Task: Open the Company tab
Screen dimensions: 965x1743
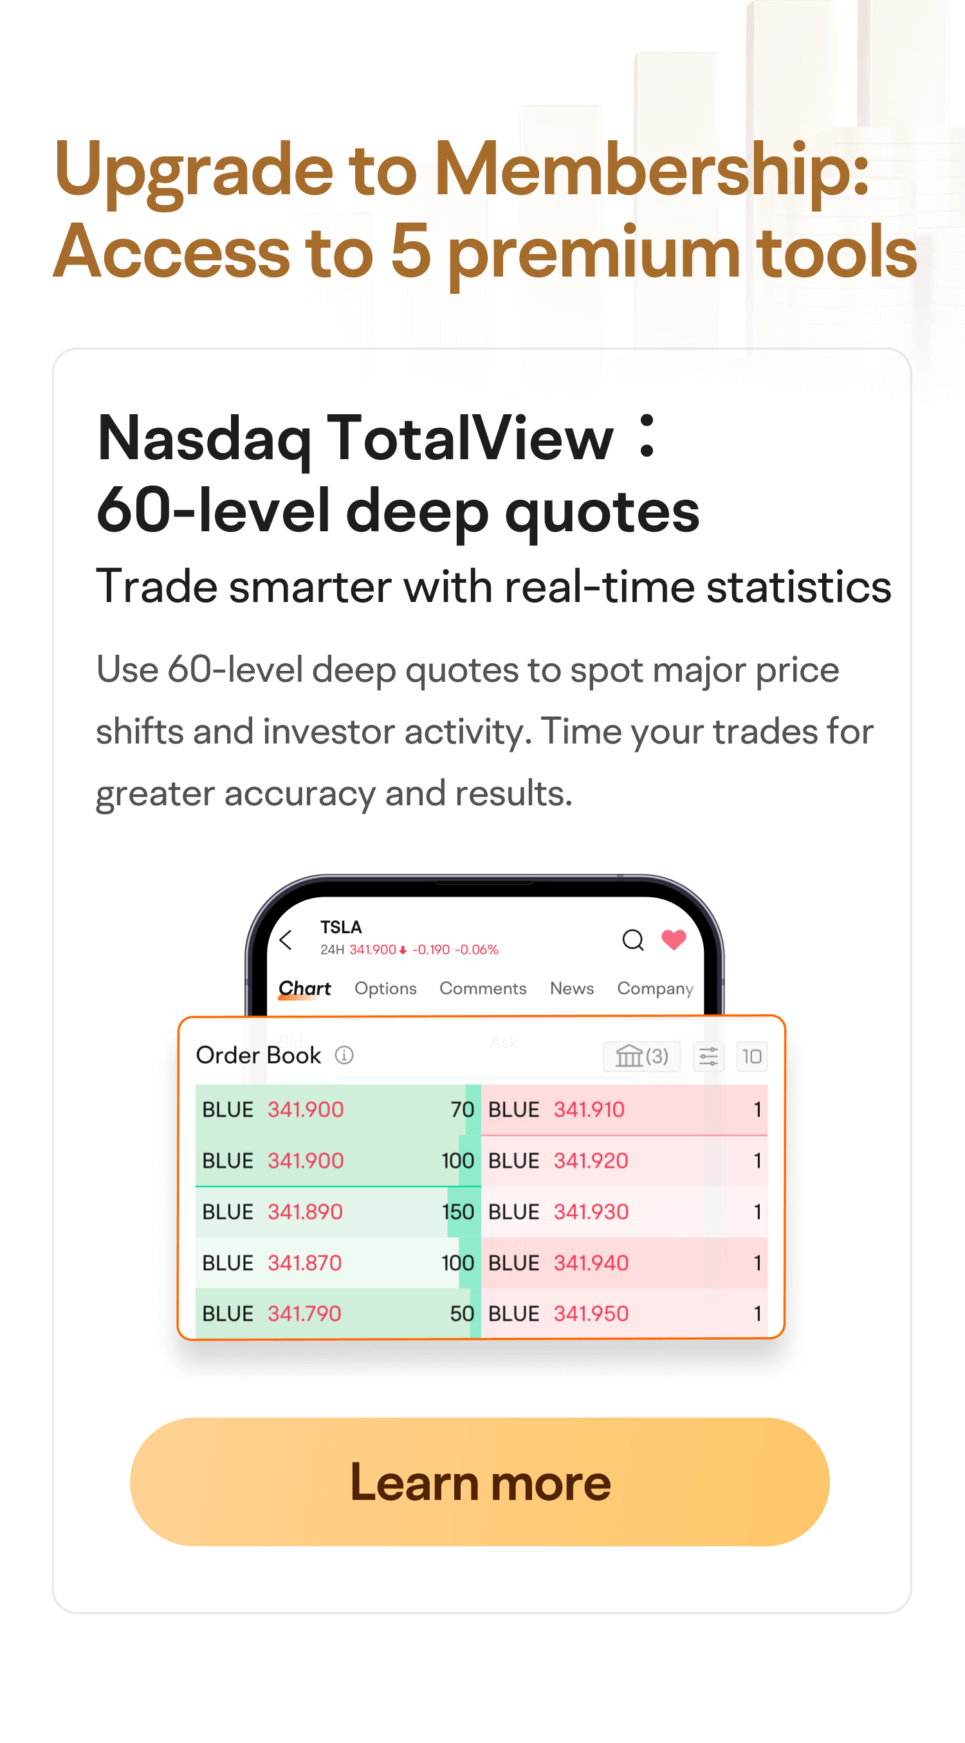Action: tap(654, 989)
